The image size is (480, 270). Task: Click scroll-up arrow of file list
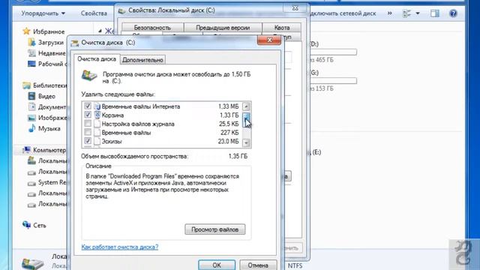(246, 106)
